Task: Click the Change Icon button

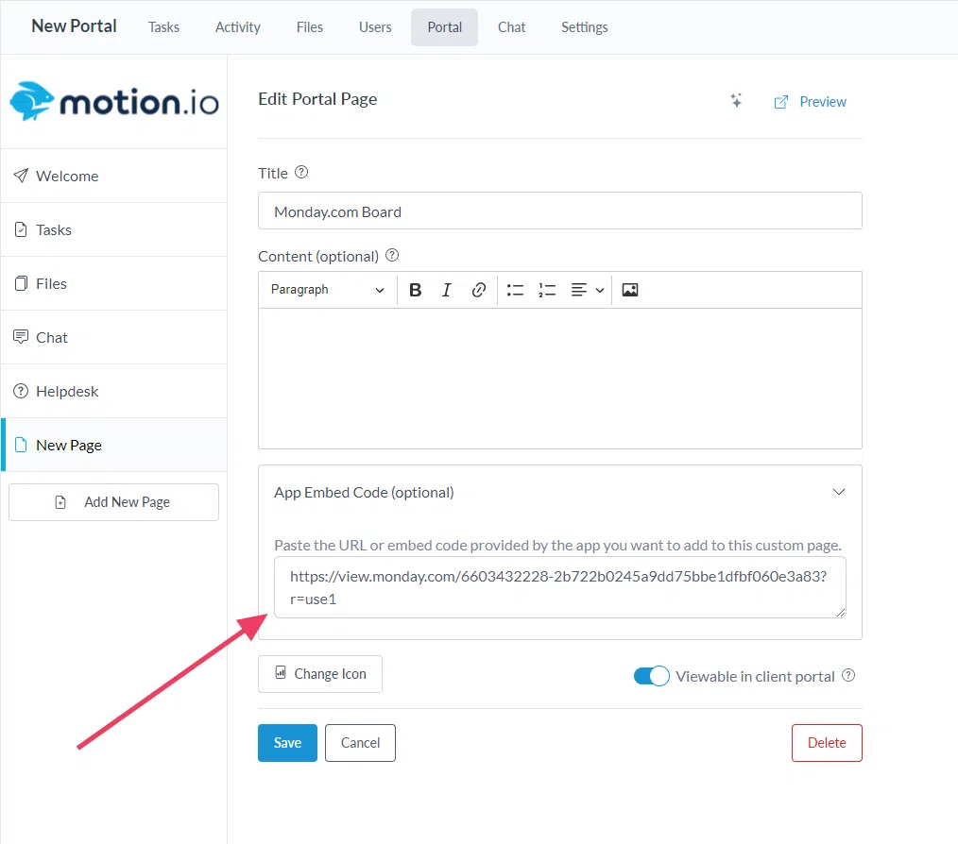Action: [x=320, y=674]
